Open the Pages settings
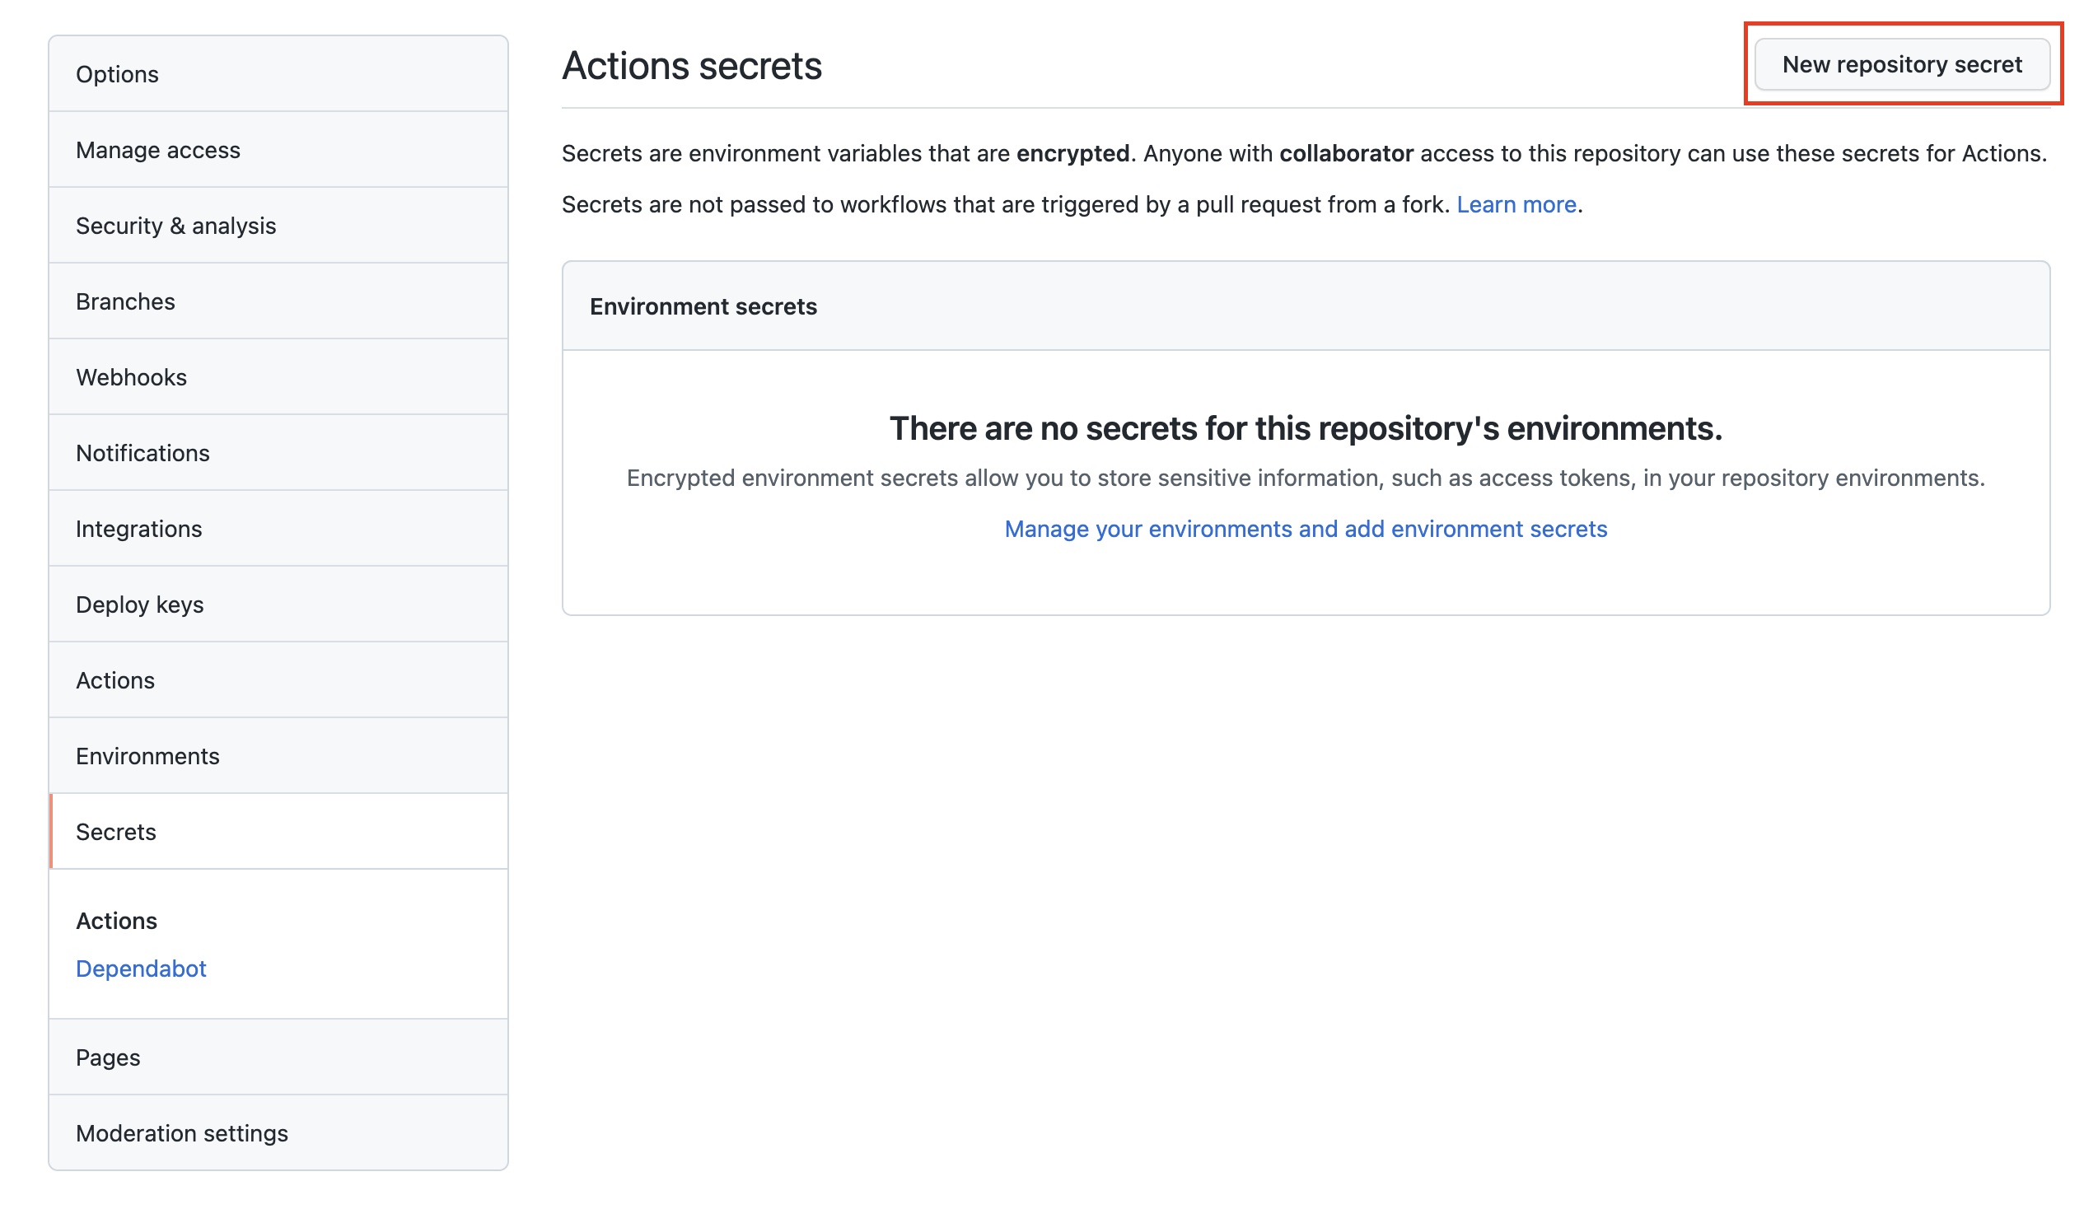2084x1209 pixels. click(109, 1057)
